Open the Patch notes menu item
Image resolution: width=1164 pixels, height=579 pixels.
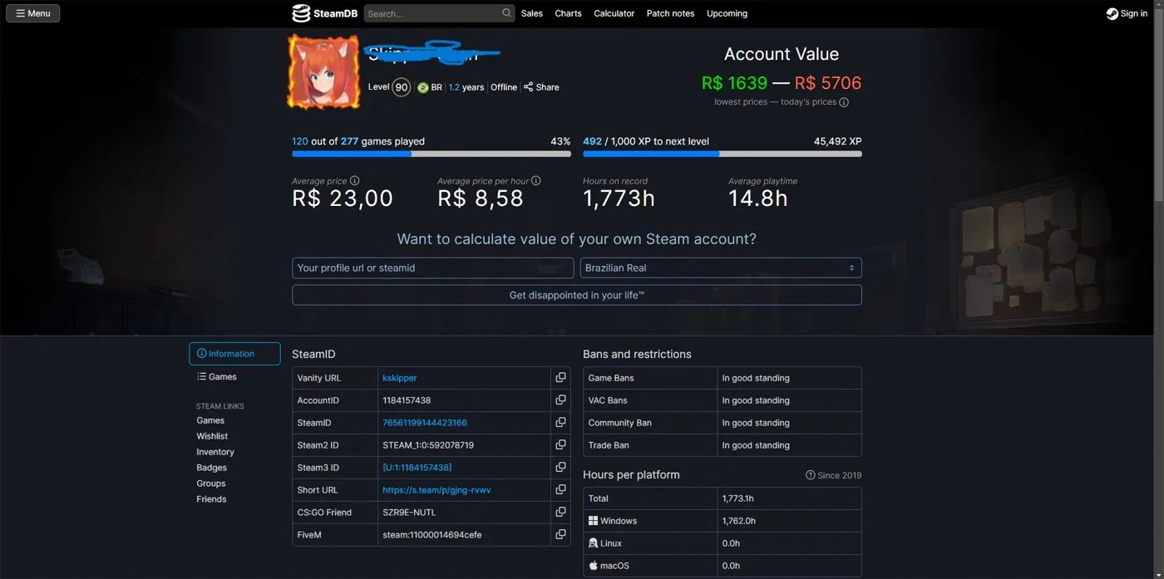coord(670,13)
